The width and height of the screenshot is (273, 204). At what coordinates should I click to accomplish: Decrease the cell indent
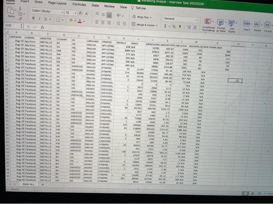point(118,23)
